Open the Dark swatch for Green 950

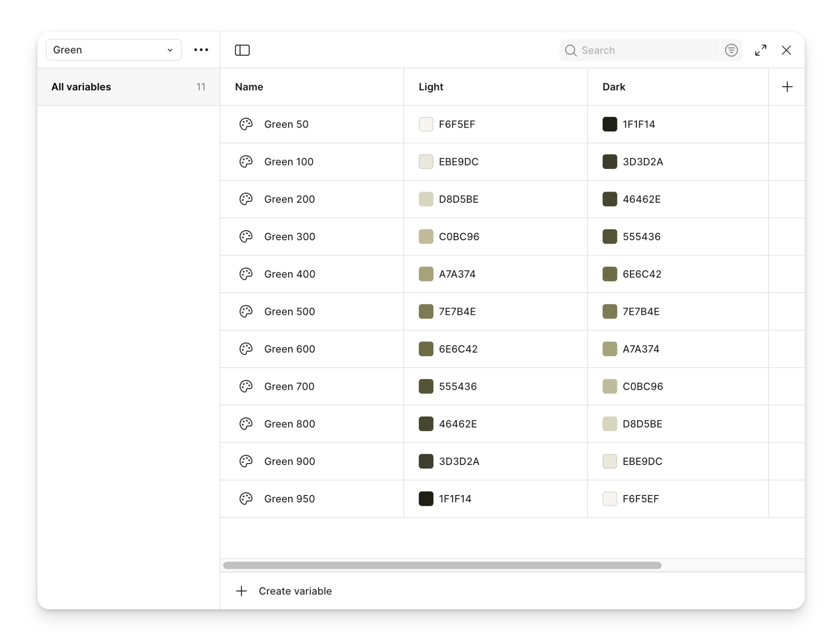(x=609, y=498)
